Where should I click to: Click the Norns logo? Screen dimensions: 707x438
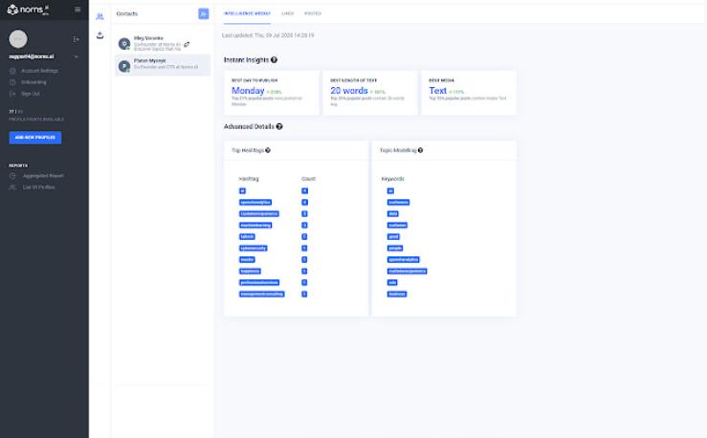click(28, 10)
